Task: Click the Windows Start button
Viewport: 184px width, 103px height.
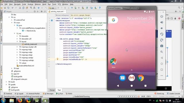Action: [3, 100]
